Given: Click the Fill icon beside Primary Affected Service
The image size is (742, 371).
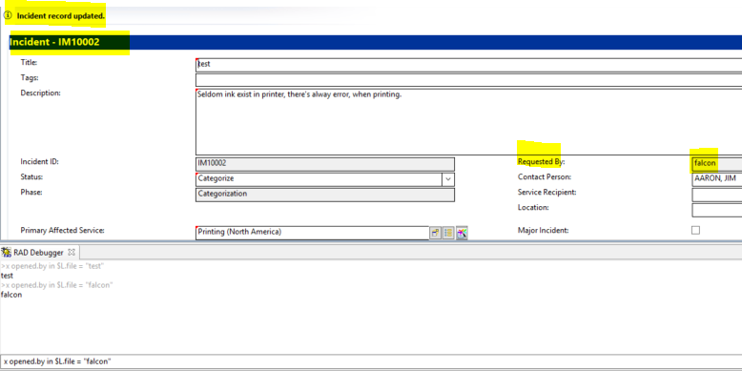Looking at the screenshot, I should 435,233.
